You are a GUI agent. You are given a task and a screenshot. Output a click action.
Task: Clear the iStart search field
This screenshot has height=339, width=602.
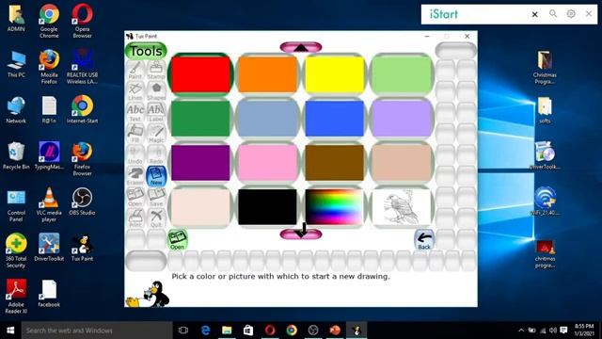point(535,14)
